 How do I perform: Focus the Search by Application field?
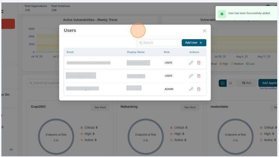click(43, 83)
